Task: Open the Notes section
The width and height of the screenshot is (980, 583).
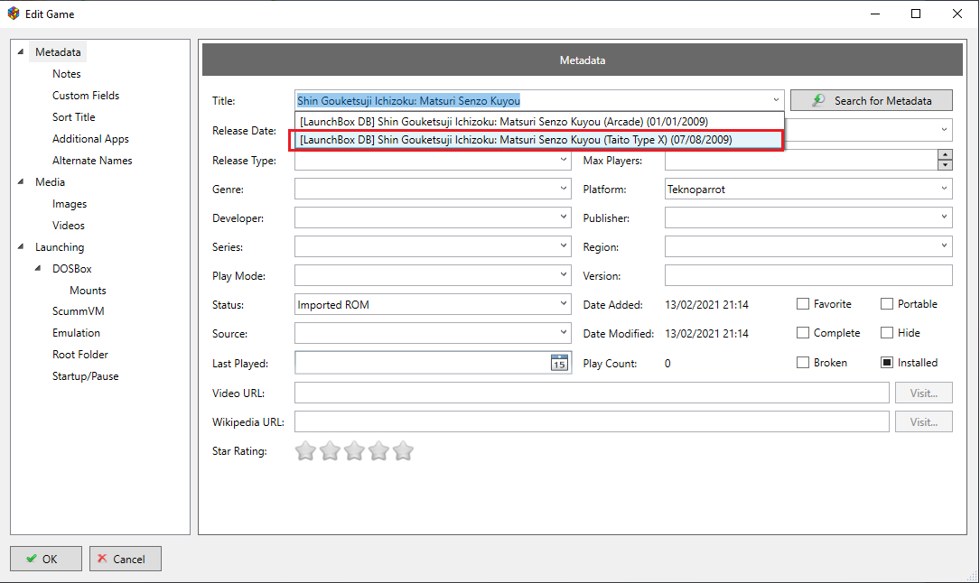Action: (x=66, y=74)
